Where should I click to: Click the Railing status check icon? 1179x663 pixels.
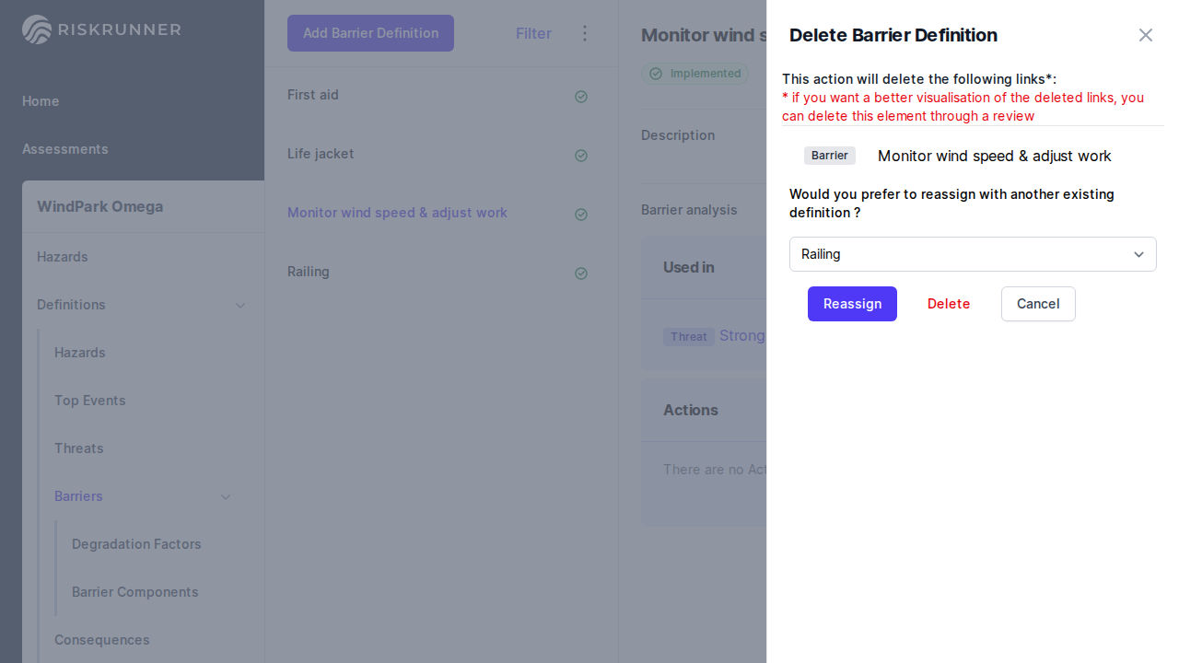tap(581, 273)
